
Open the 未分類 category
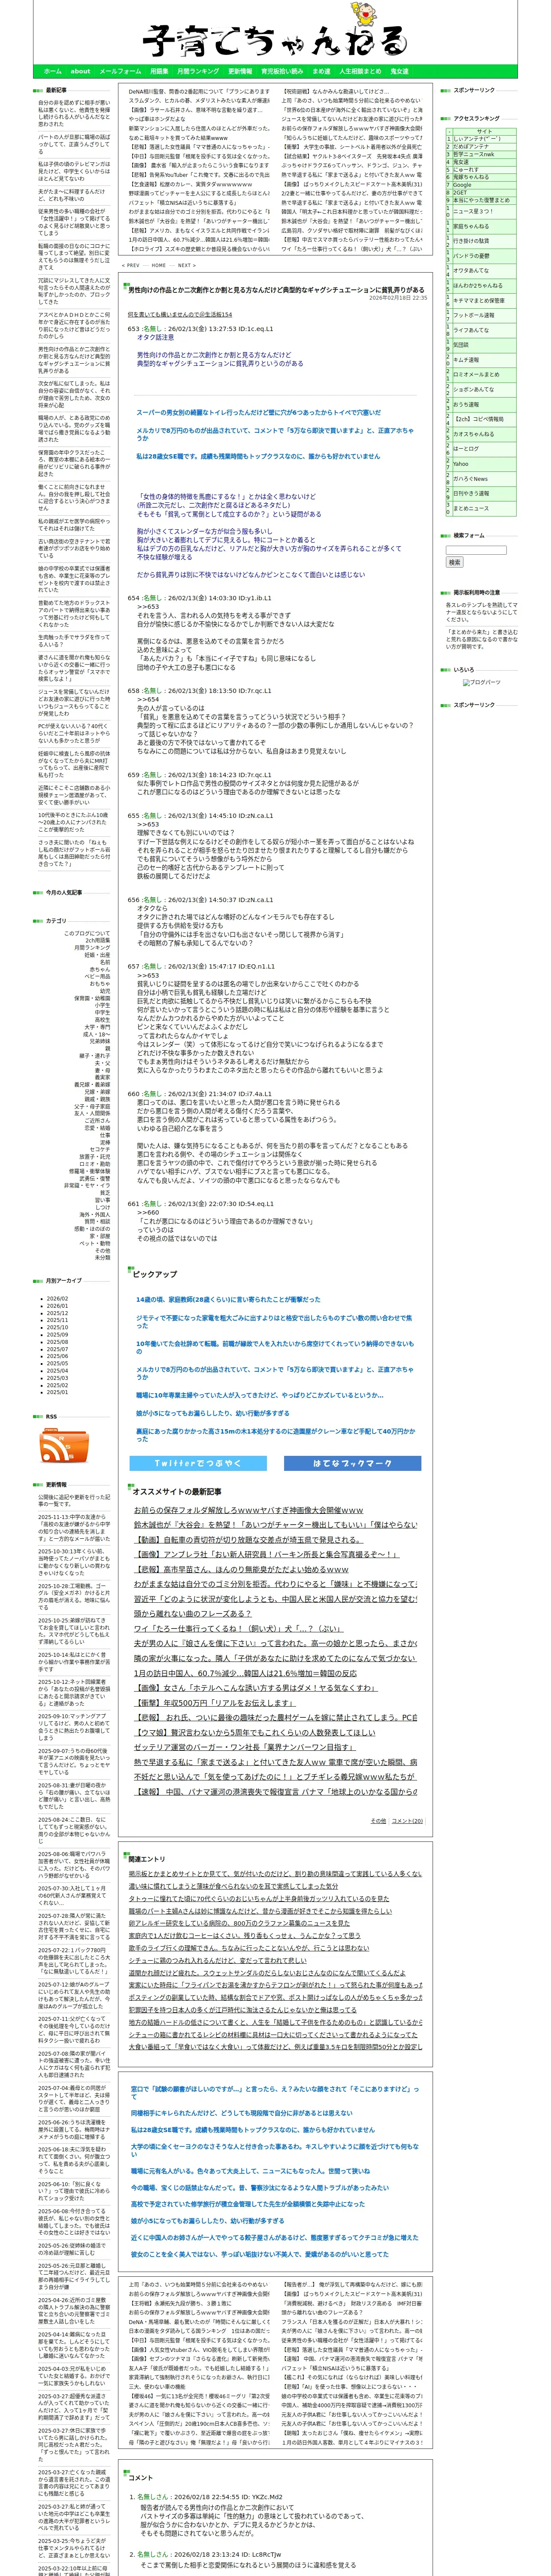103,1257
